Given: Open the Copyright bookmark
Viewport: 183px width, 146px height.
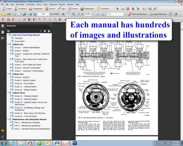Looking at the screenshot, I should (19, 38).
